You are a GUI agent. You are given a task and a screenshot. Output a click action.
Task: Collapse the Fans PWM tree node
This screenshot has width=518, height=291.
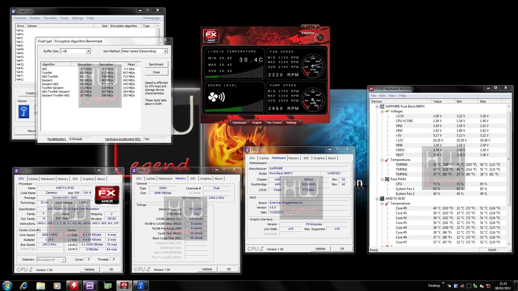(382, 179)
